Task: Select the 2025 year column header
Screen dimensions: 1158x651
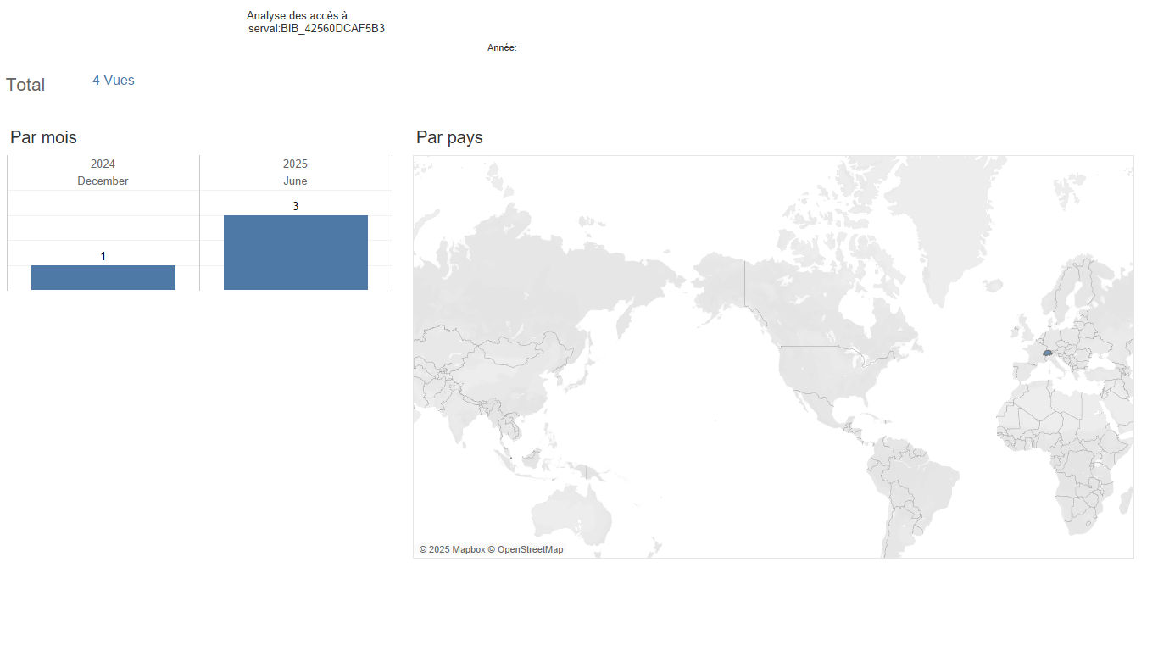Action: (x=295, y=164)
